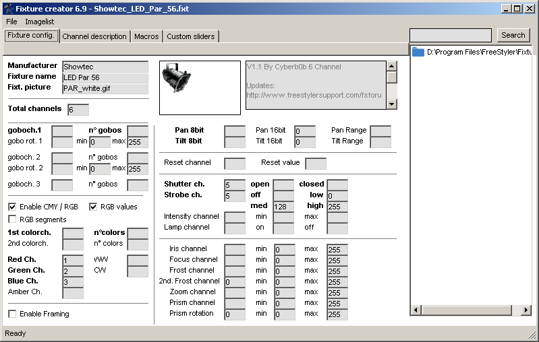
Task: Click the Reset channel field
Action: click(x=235, y=164)
